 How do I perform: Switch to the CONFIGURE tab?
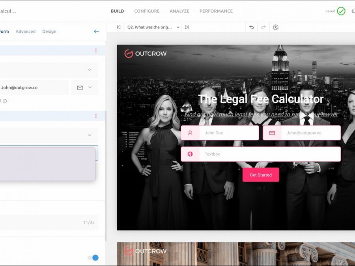point(147,11)
